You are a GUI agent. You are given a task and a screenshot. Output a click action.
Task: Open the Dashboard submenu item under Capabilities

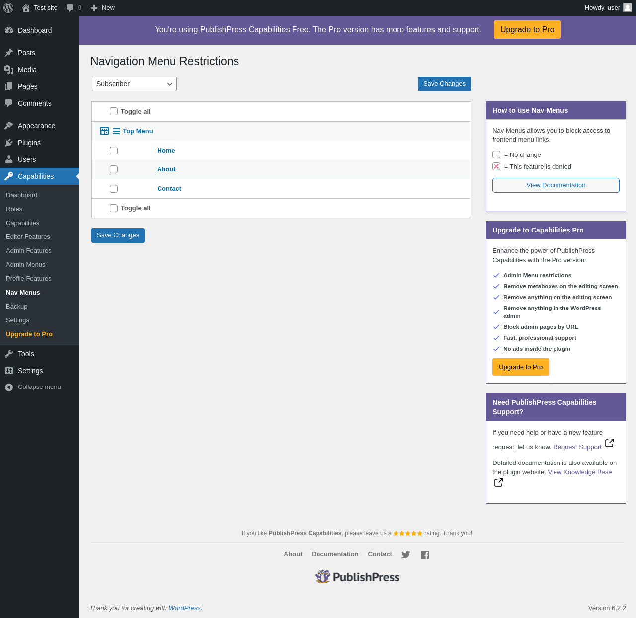pos(22,195)
